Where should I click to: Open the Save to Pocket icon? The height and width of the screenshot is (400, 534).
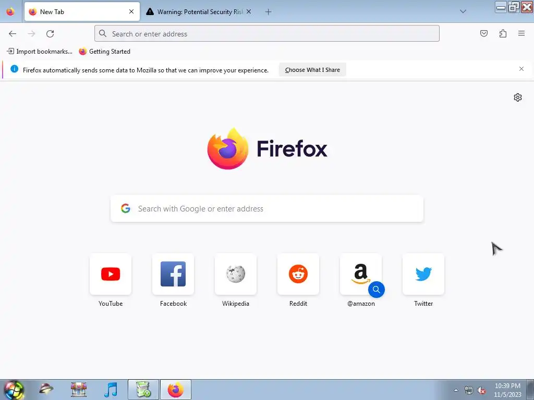[x=483, y=33]
